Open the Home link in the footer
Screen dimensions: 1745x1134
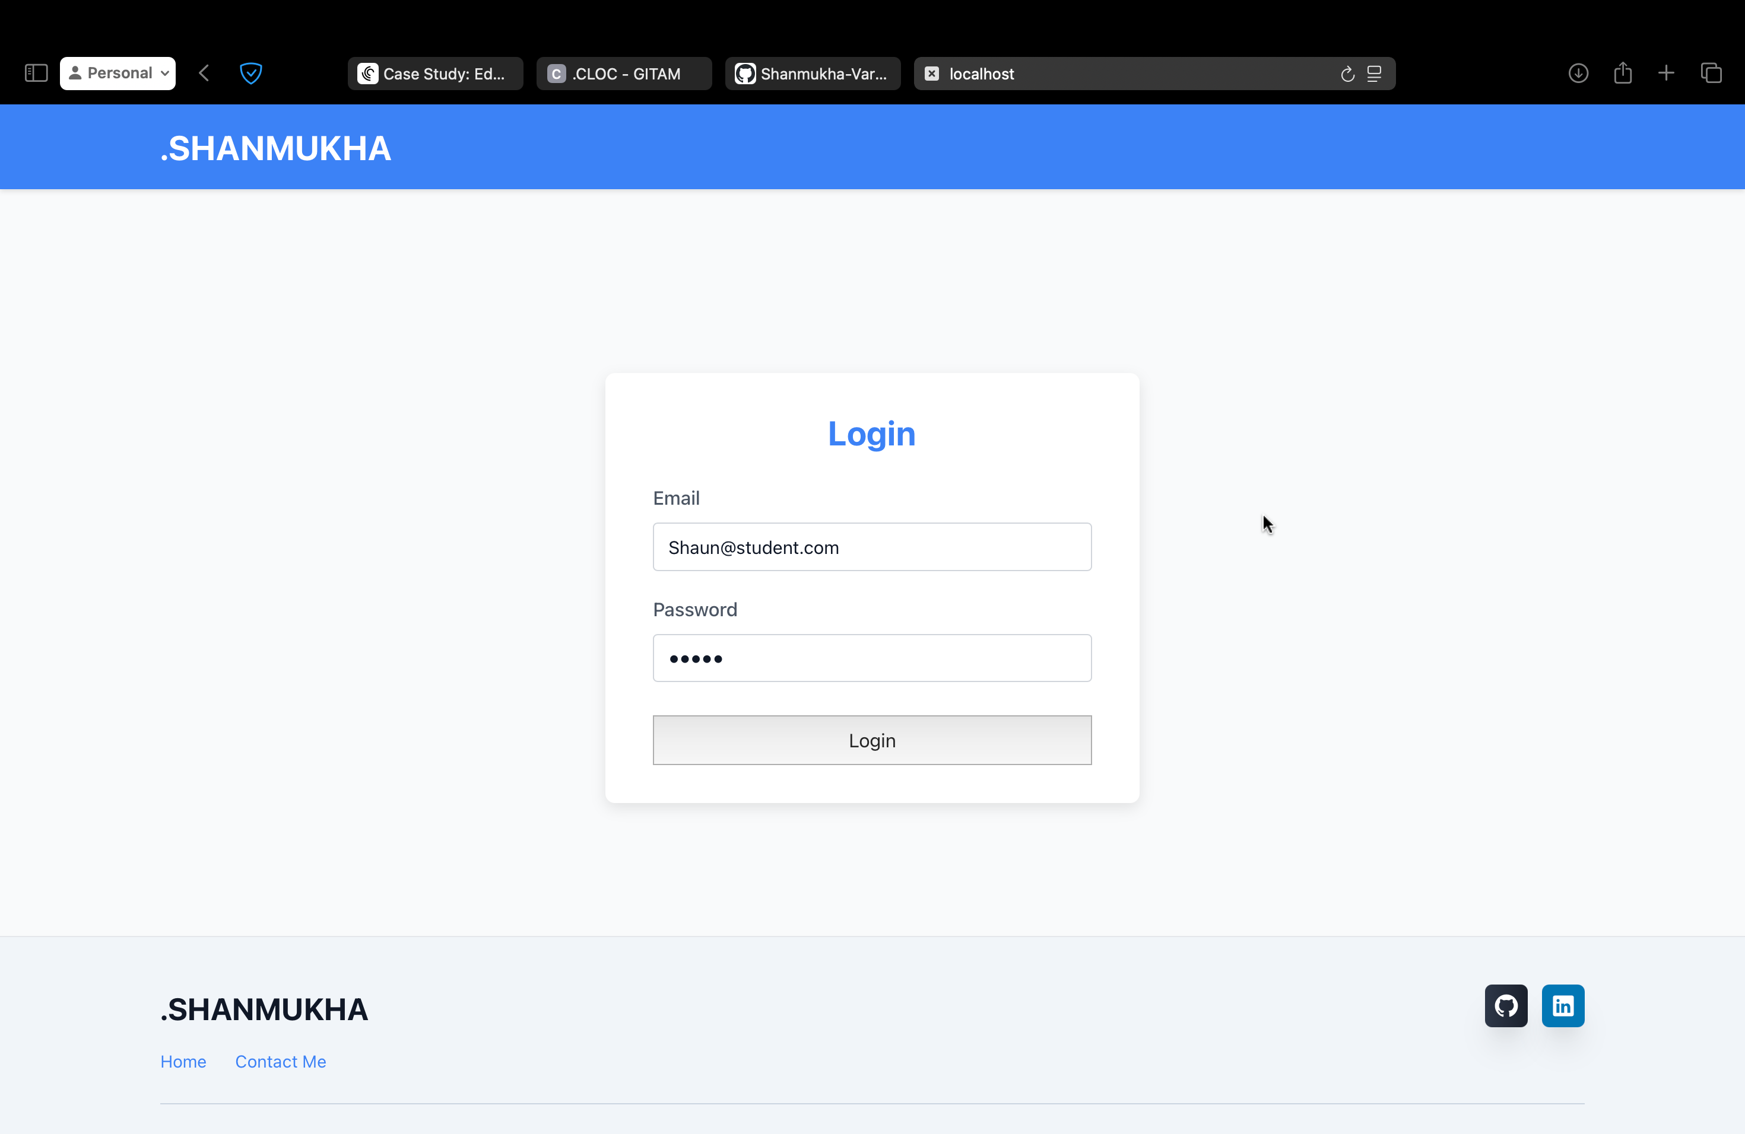tap(183, 1060)
